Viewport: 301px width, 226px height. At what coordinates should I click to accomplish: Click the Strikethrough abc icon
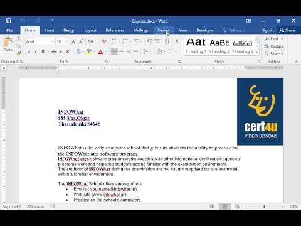click(x=54, y=51)
